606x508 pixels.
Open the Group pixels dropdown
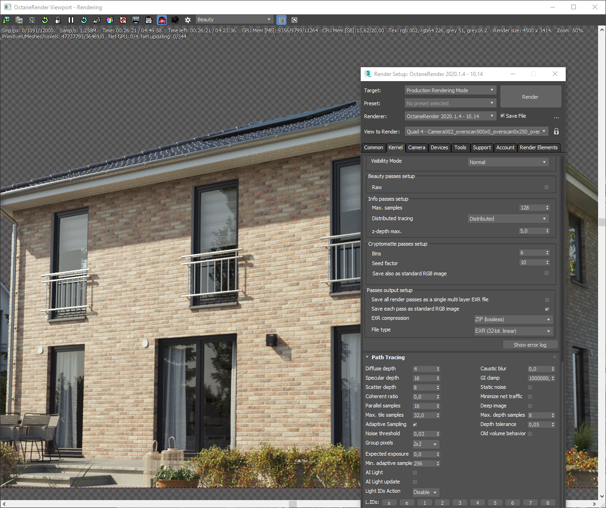point(426,444)
